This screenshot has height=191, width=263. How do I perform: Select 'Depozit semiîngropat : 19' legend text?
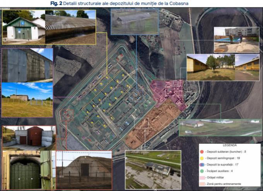[x=223, y=158]
